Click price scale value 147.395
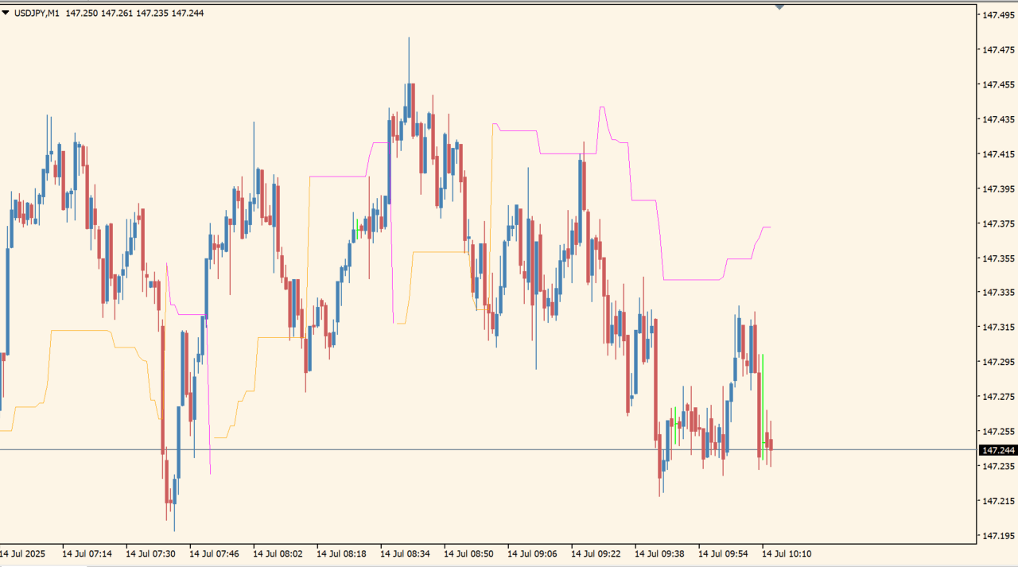 998,189
